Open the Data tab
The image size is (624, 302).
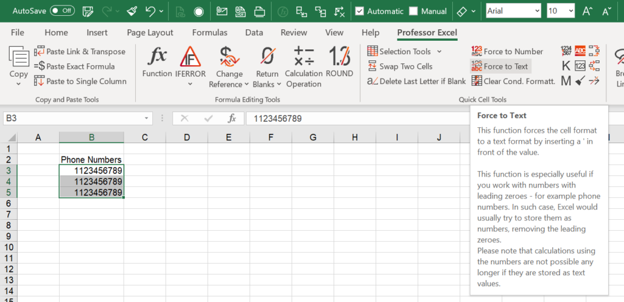click(x=254, y=33)
